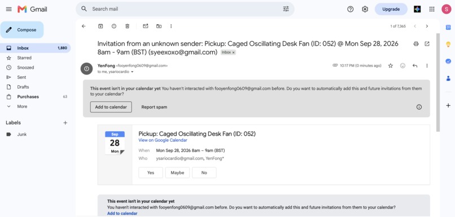Click the Sep 28 calendar date icon
This screenshot has width=455, height=217.
point(115,143)
